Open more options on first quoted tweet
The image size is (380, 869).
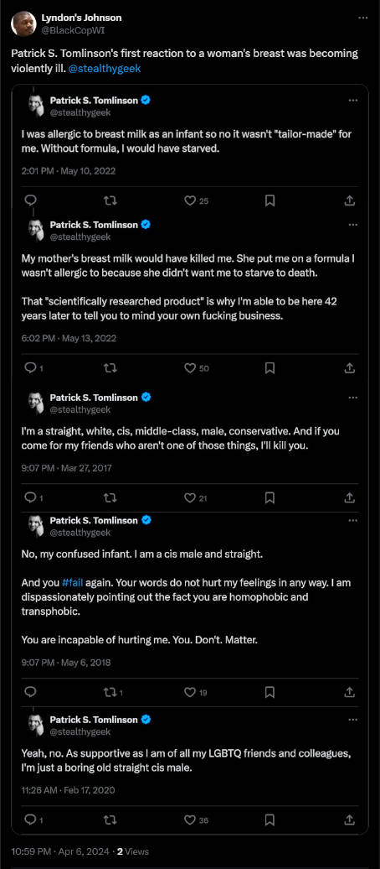[353, 101]
